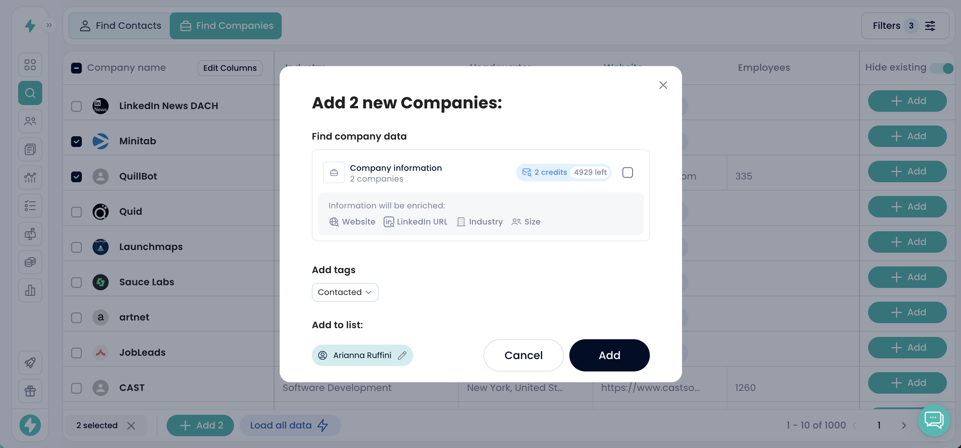Toggle the Hide existing switch
This screenshot has height=448, width=961.
click(942, 68)
